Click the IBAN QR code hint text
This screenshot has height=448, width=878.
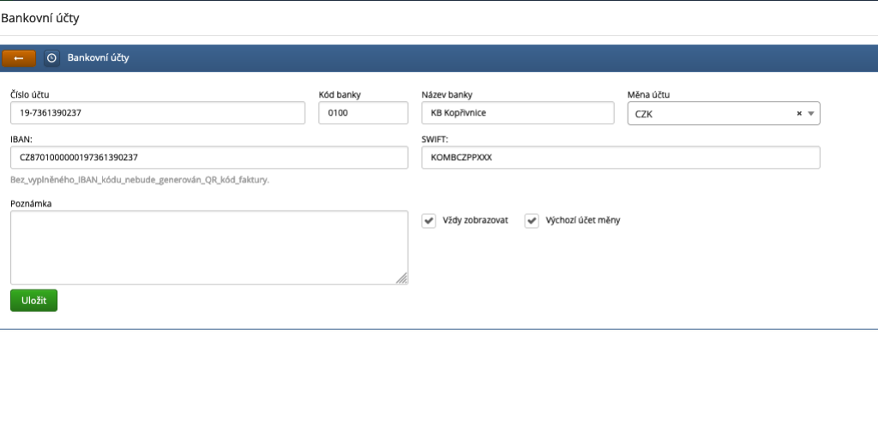pyautogui.click(x=140, y=180)
